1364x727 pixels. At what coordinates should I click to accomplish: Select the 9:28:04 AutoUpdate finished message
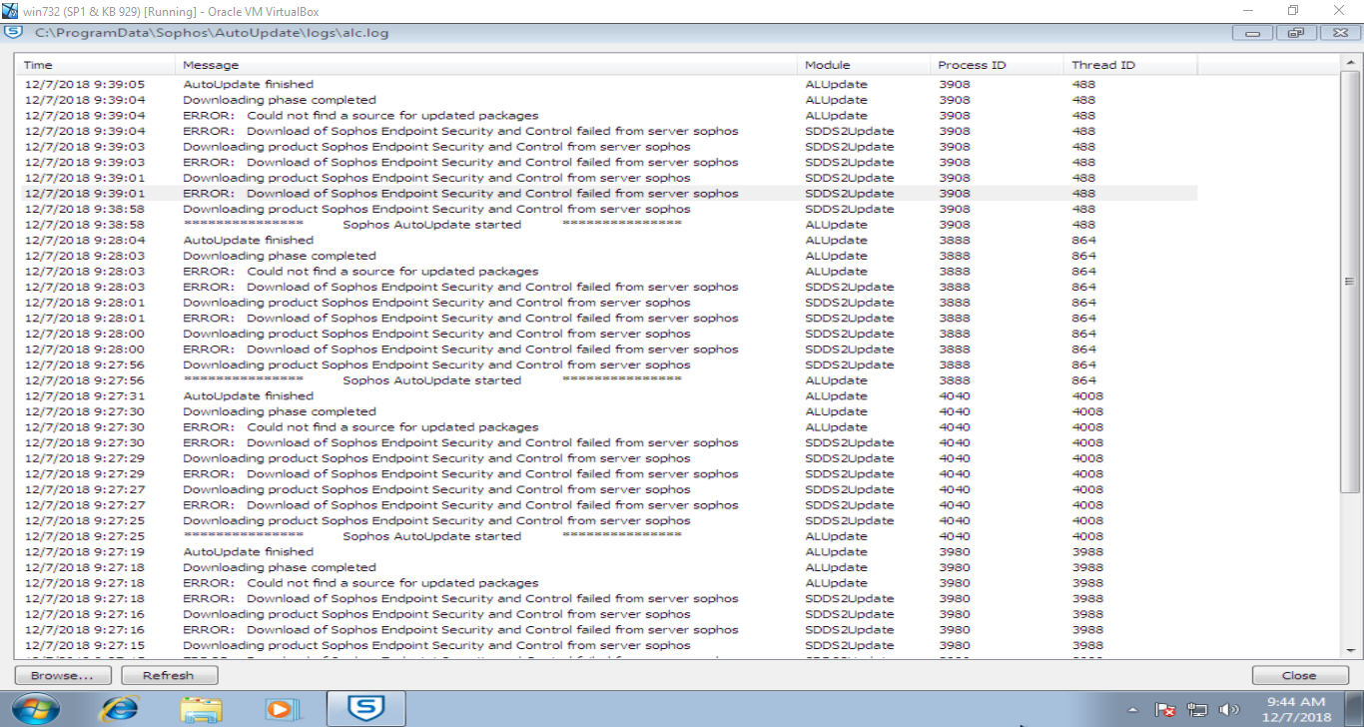tap(249, 241)
